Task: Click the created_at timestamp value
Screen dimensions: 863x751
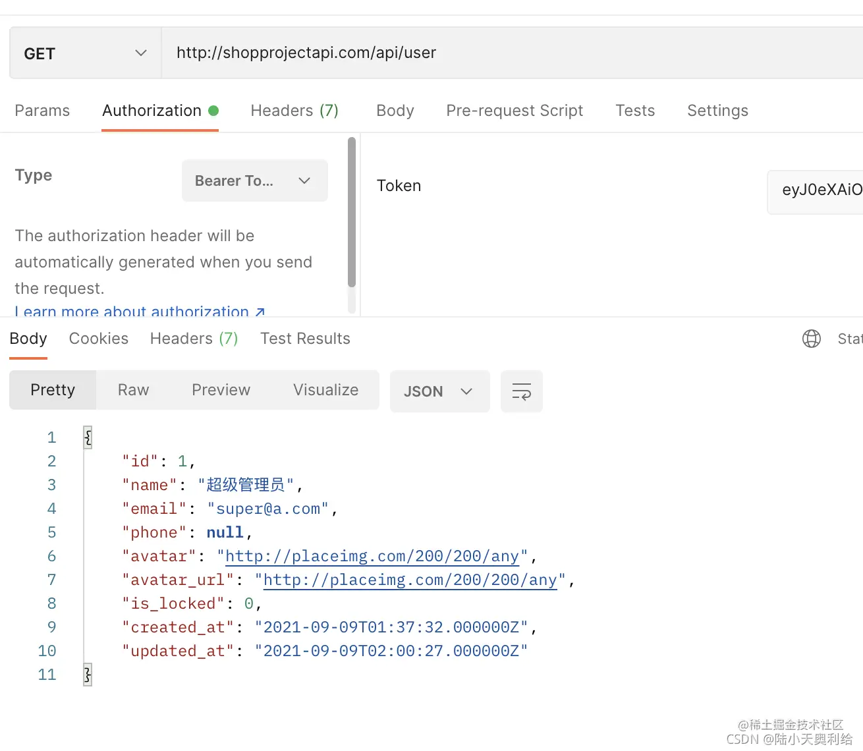Action: click(x=391, y=628)
